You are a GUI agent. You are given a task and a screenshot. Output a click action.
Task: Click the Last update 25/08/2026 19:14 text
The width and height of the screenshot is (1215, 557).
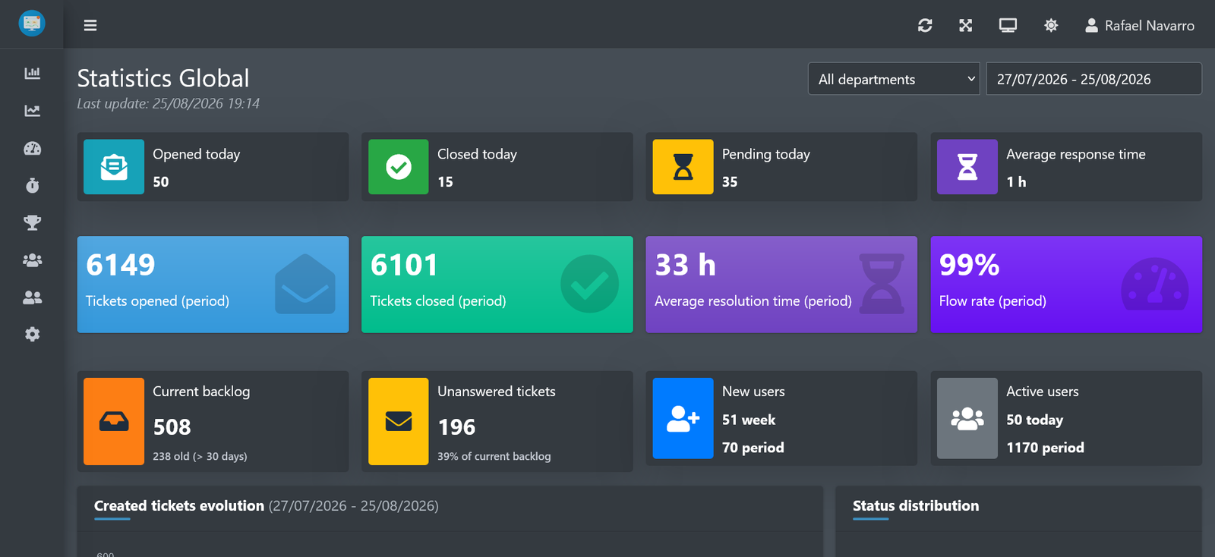(168, 104)
